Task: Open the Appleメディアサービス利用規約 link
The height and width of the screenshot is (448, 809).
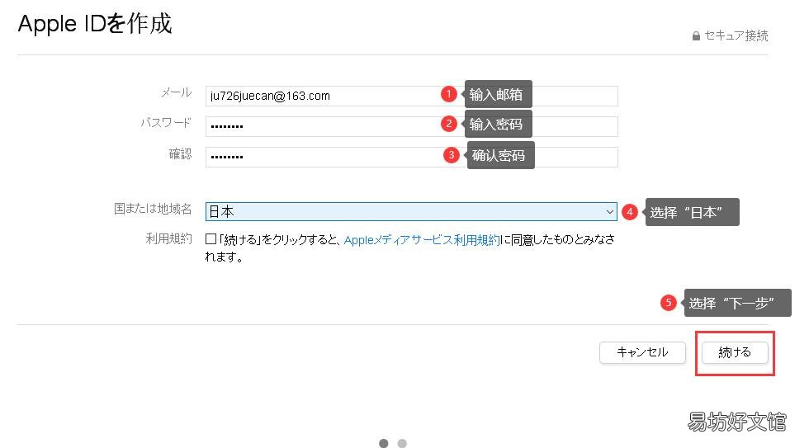Action: [422, 240]
